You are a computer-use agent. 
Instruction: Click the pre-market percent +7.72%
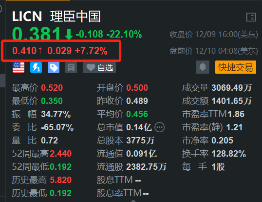(x=91, y=51)
